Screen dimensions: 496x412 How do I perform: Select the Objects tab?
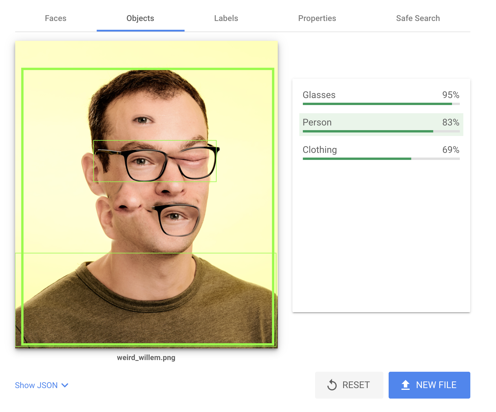140,18
